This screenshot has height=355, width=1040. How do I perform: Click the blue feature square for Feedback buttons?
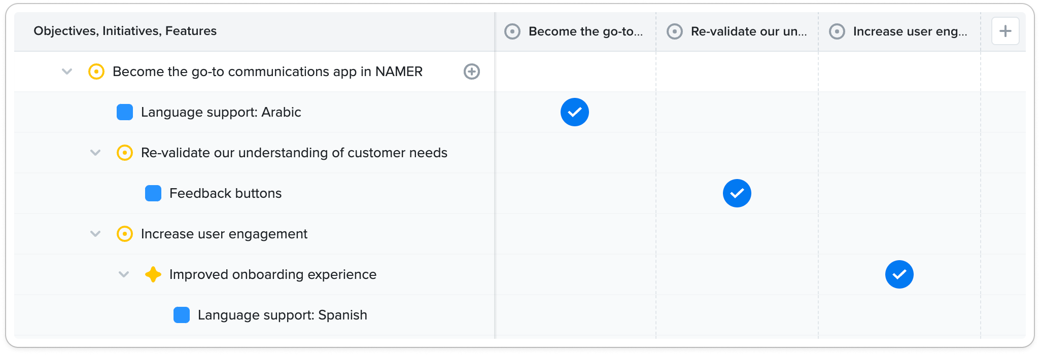pos(153,193)
